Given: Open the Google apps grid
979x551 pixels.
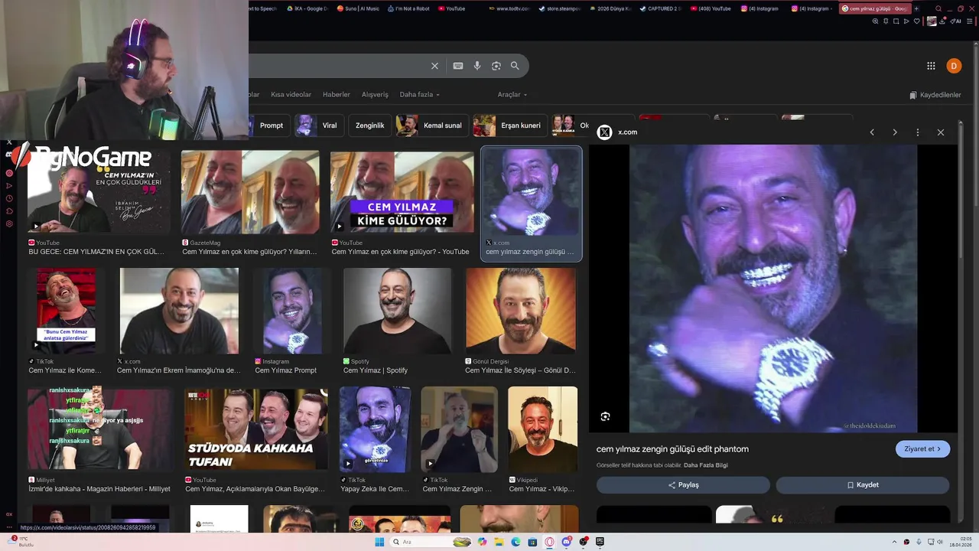Looking at the screenshot, I should coord(931,66).
